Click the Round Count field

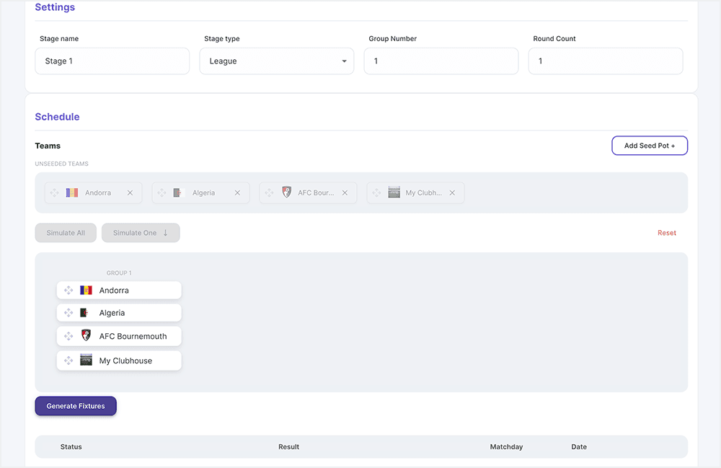[605, 61]
